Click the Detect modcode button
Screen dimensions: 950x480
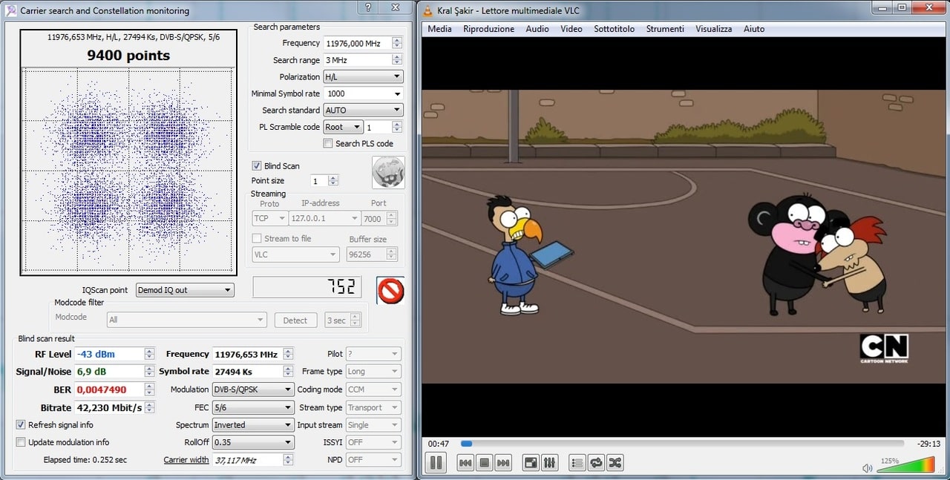pyautogui.click(x=295, y=320)
